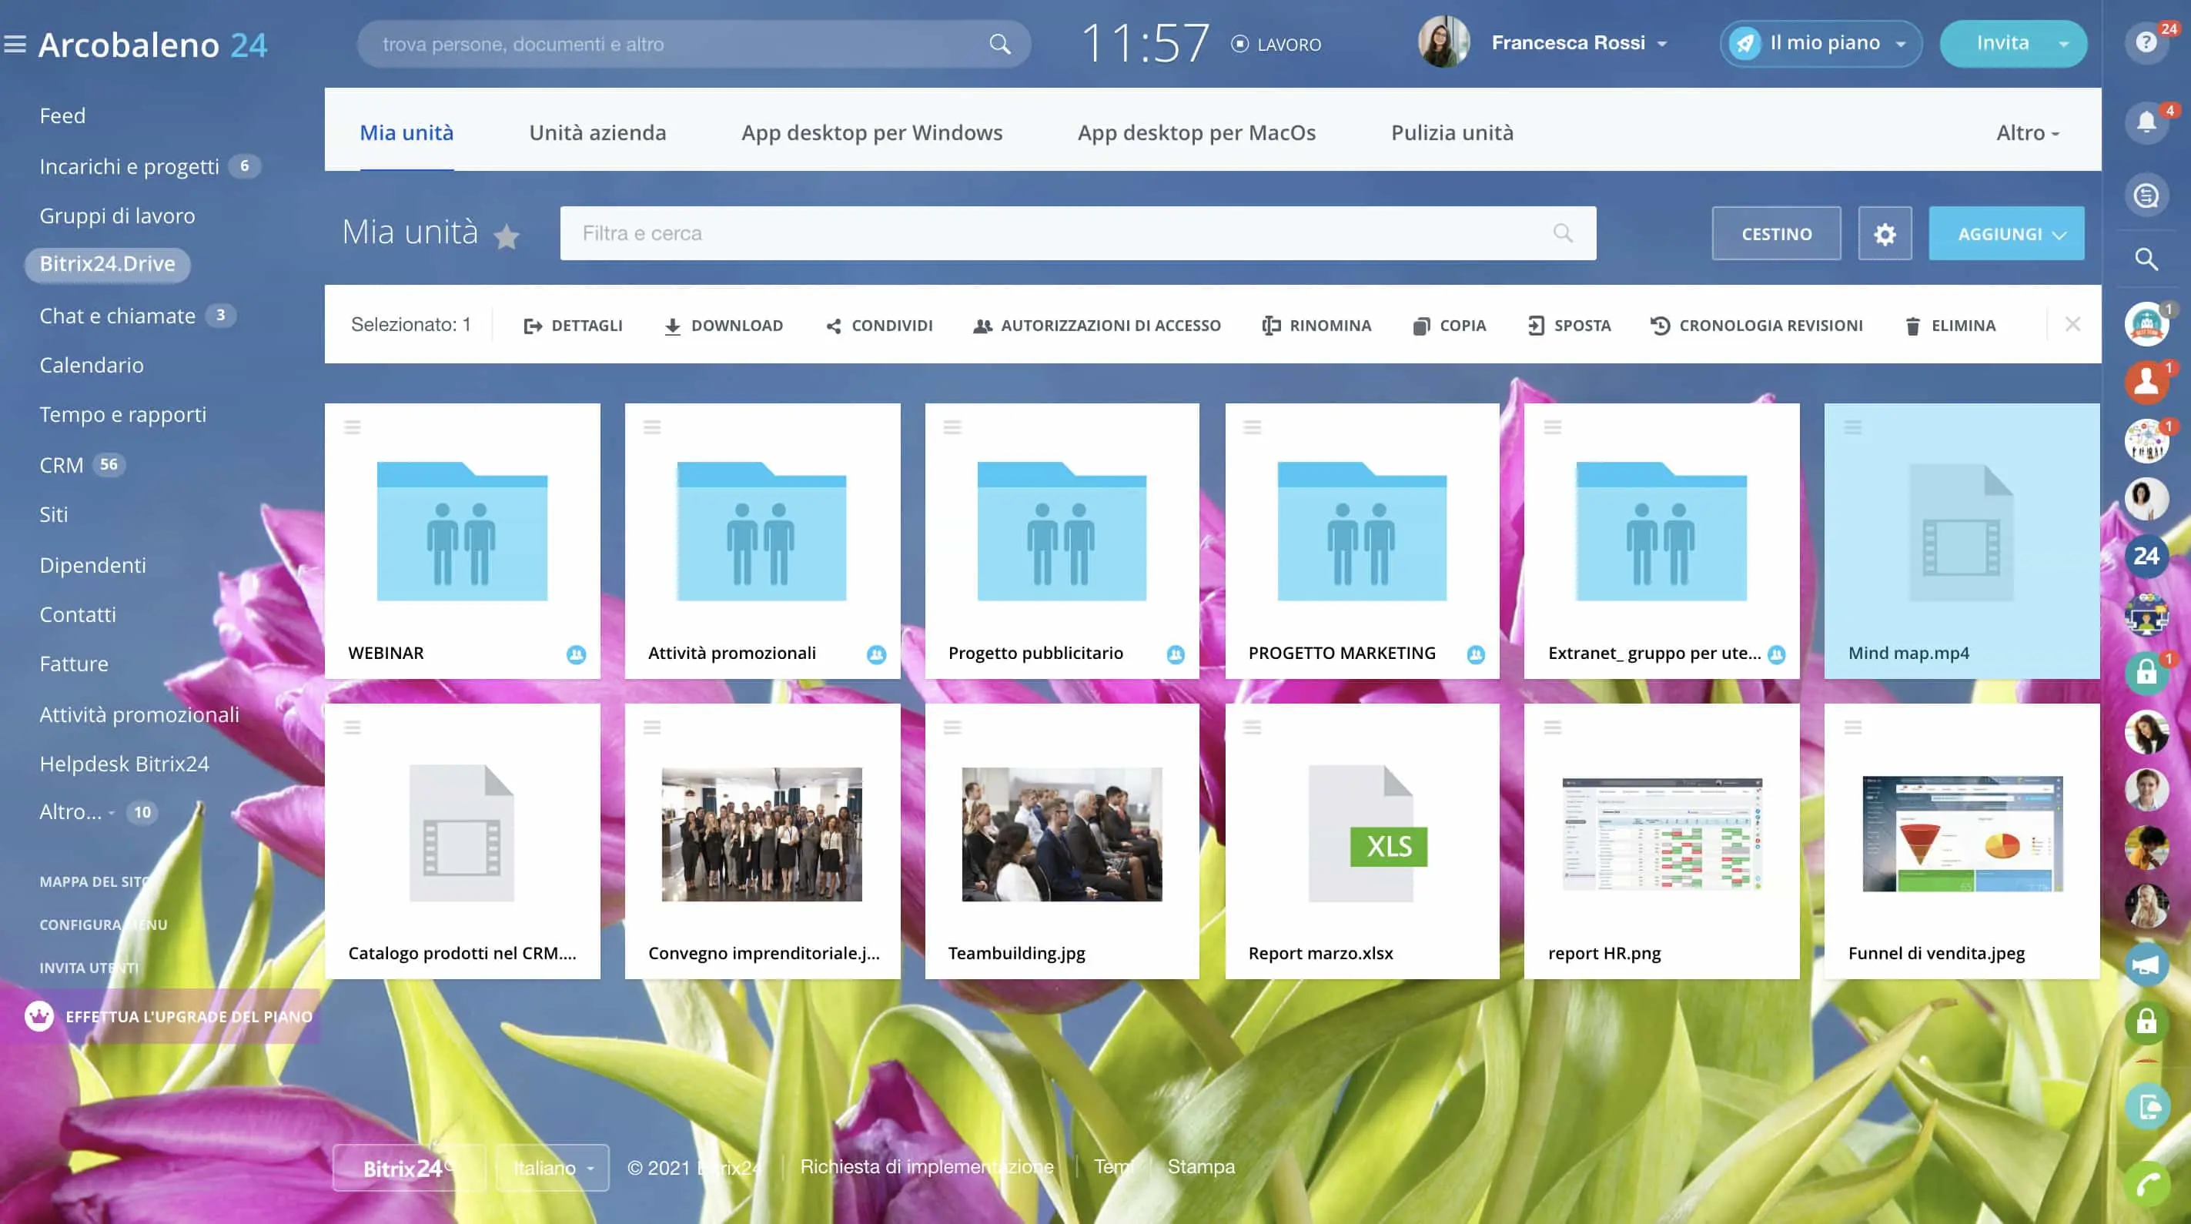The height and width of the screenshot is (1224, 2191).
Task: Open Incarichi e progetti in sidebar
Action: click(129, 166)
